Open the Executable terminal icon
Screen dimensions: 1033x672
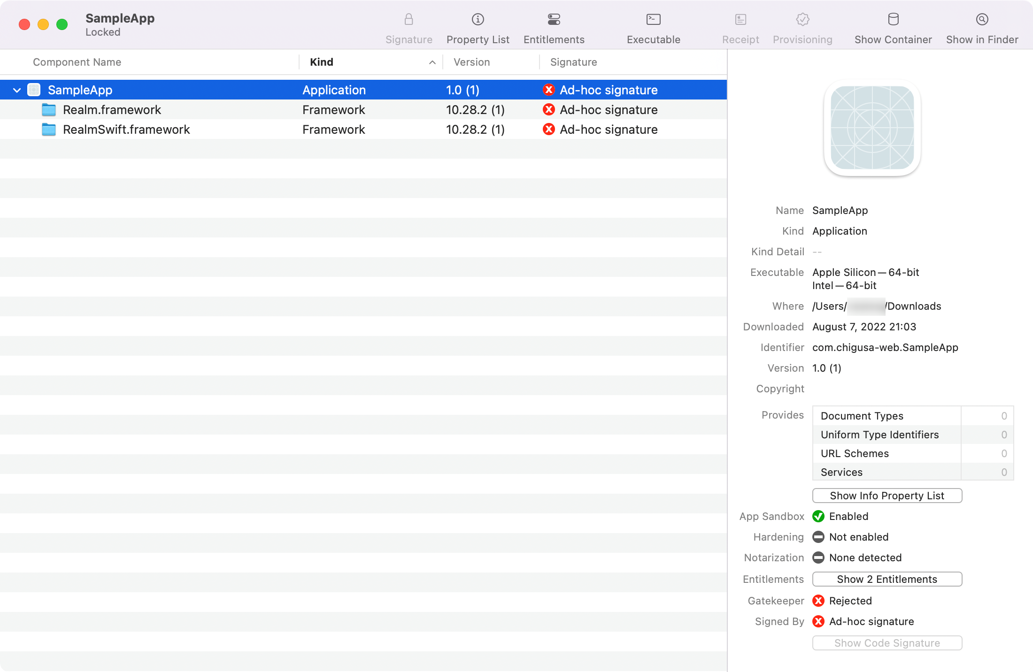click(x=653, y=19)
